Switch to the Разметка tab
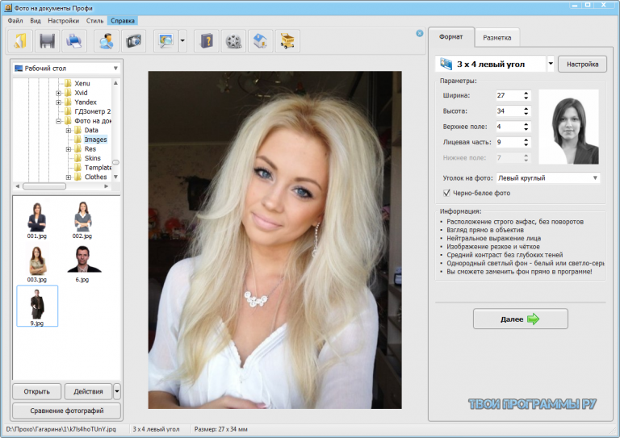The image size is (620, 438). coord(497,38)
